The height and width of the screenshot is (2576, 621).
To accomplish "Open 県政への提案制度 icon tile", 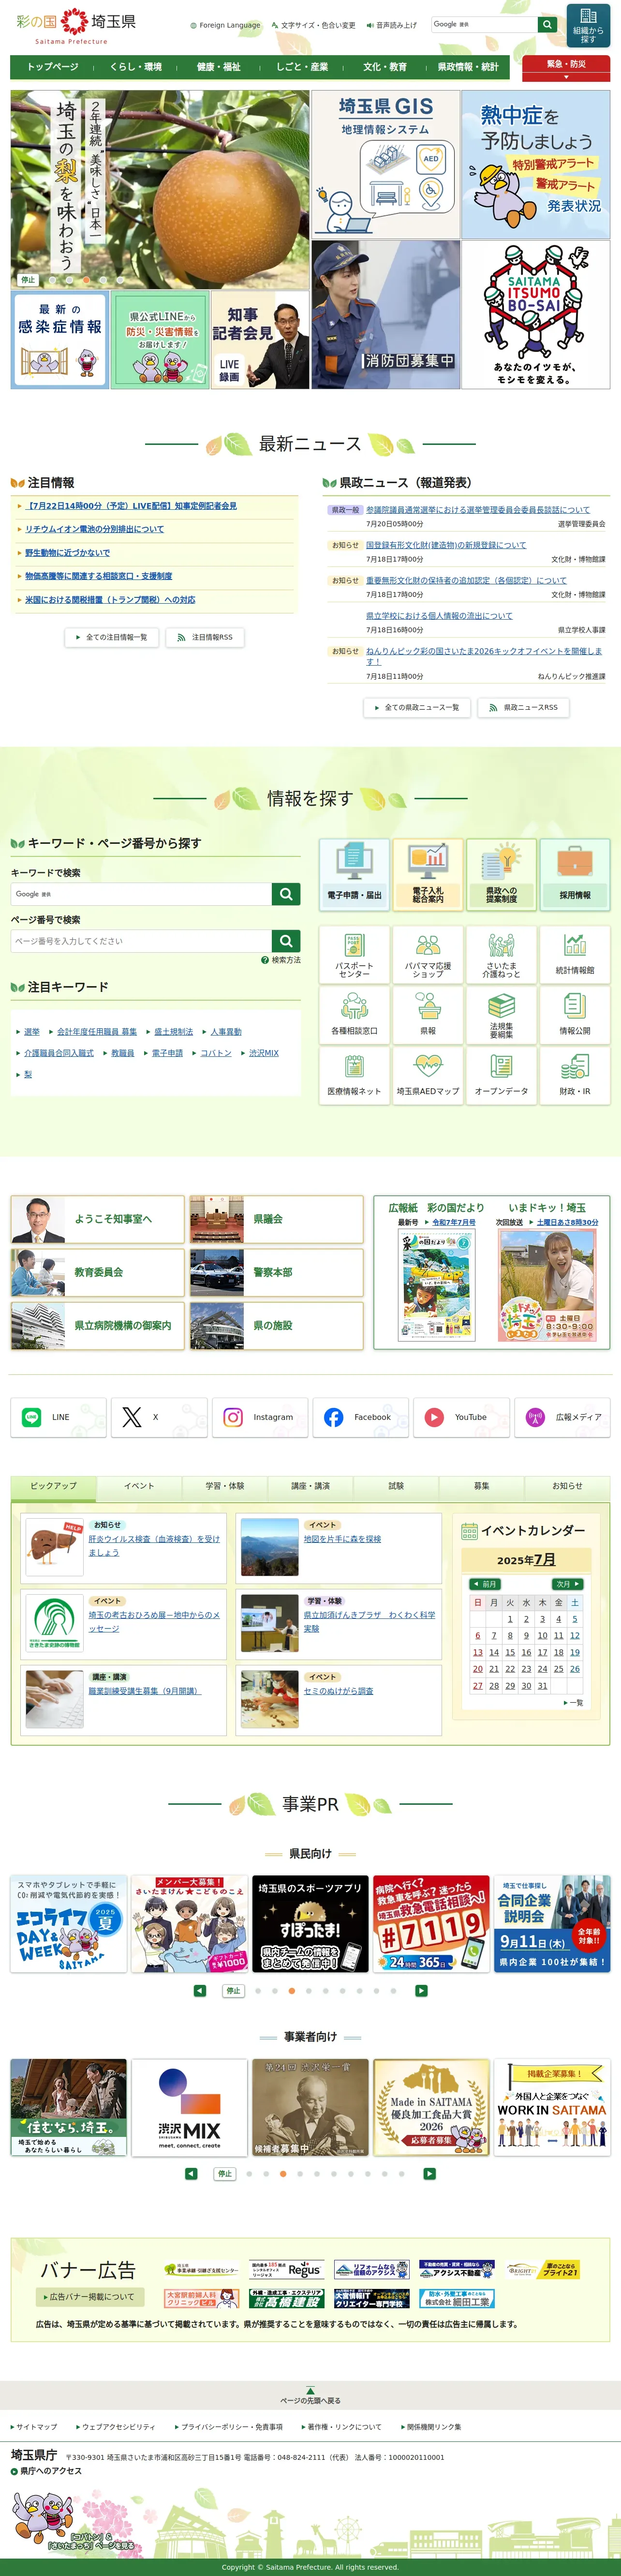I will [x=501, y=874].
